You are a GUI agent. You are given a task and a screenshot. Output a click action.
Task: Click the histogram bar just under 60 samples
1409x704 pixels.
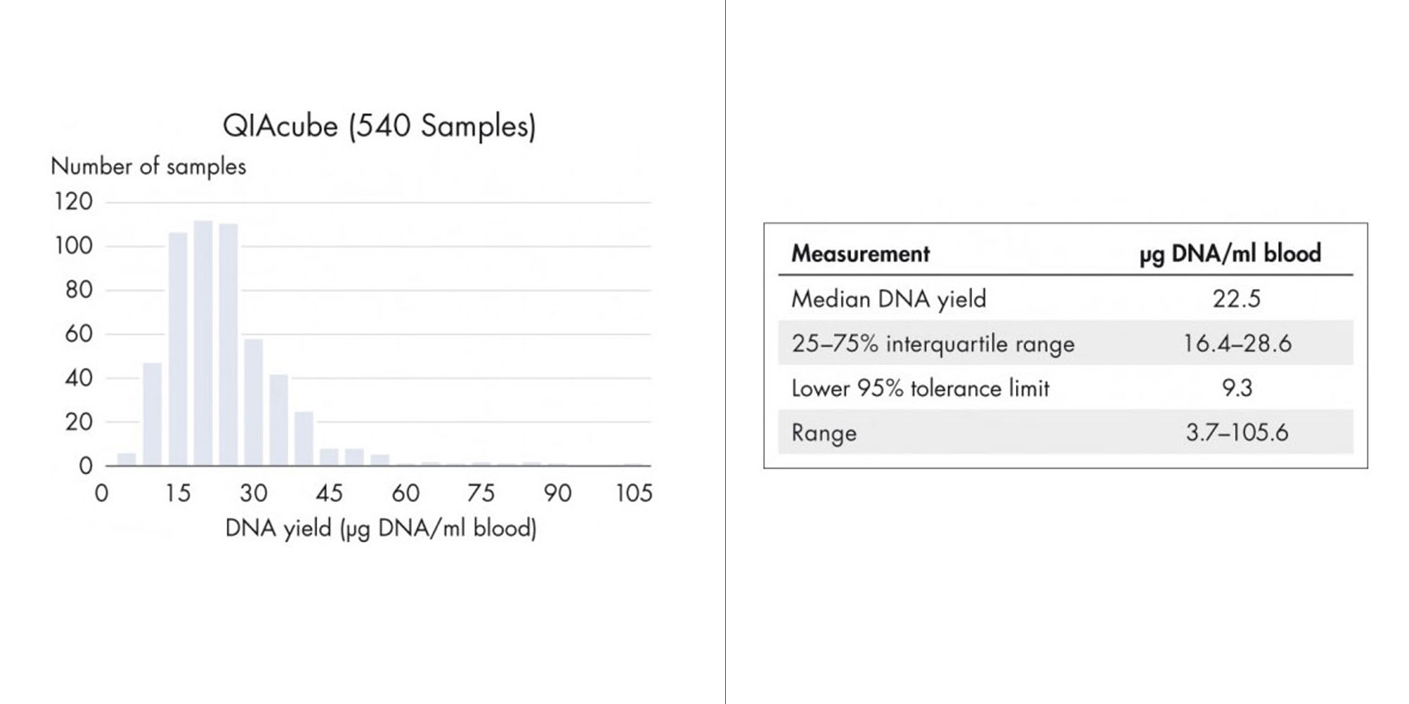(x=254, y=402)
